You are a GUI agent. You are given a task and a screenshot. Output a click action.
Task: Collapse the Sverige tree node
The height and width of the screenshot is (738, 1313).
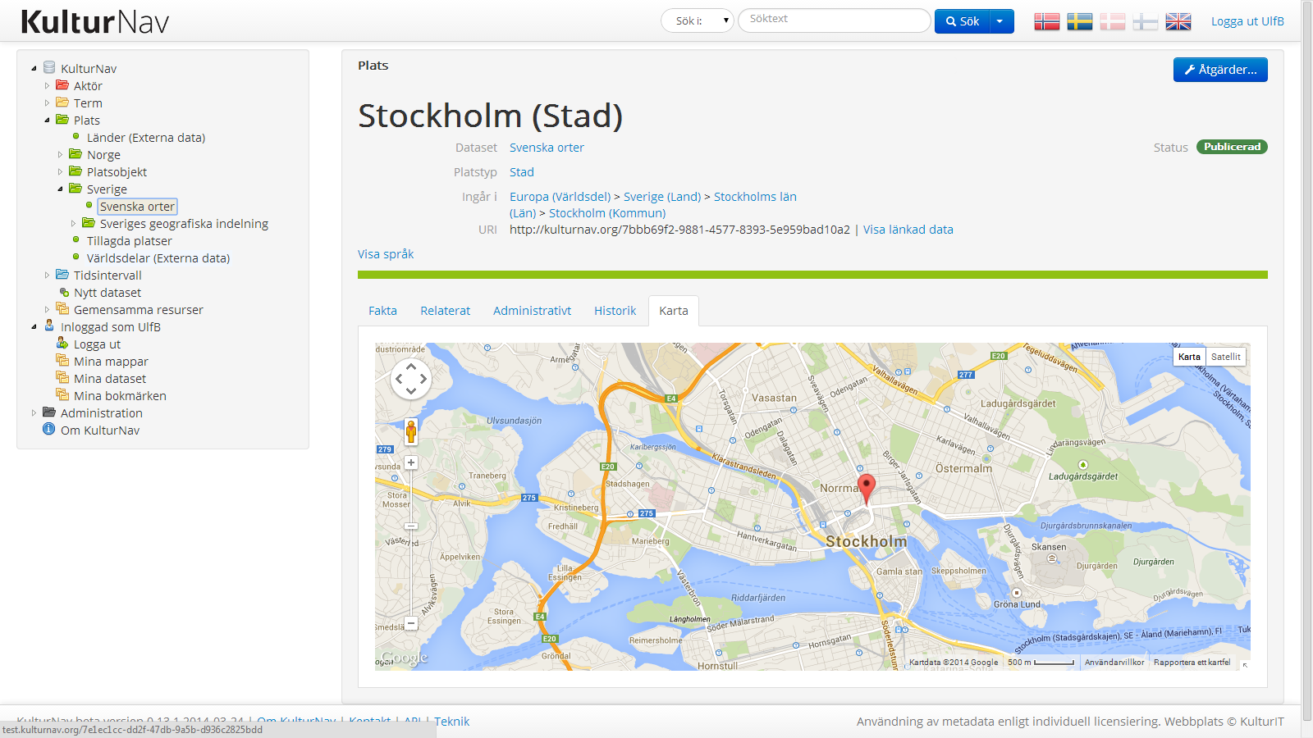pos(60,189)
